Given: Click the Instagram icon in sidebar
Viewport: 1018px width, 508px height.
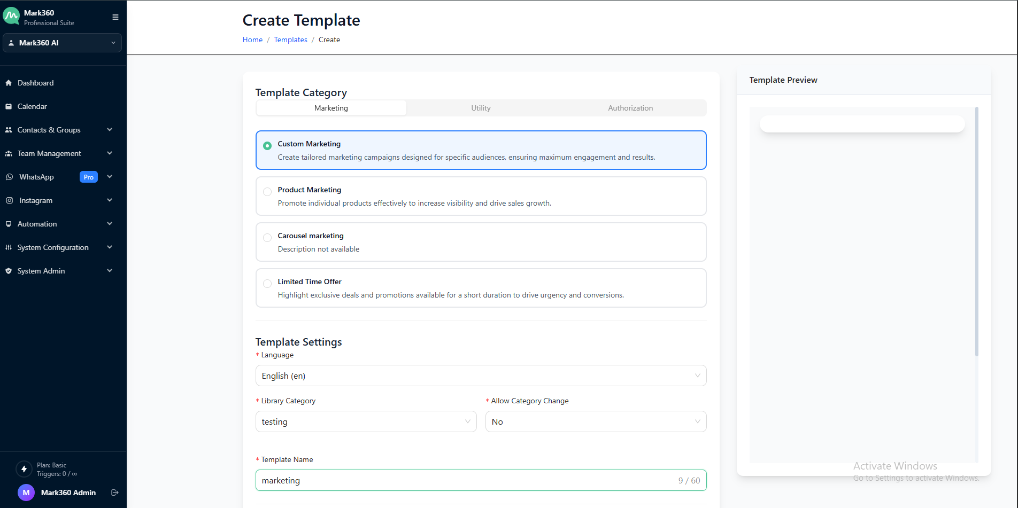Looking at the screenshot, I should pos(10,200).
